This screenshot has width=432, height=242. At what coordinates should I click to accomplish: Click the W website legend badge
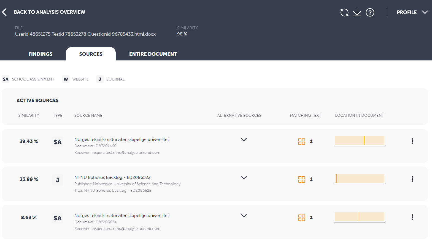click(x=66, y=79)
